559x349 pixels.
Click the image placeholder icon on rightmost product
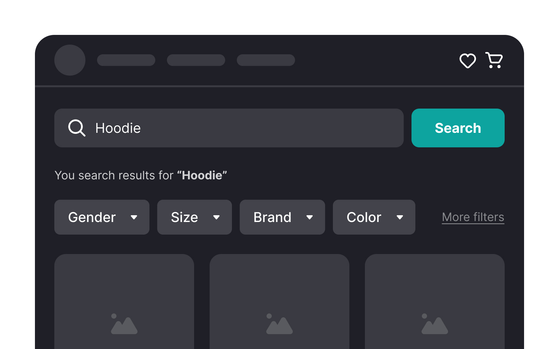pos(435,324)
